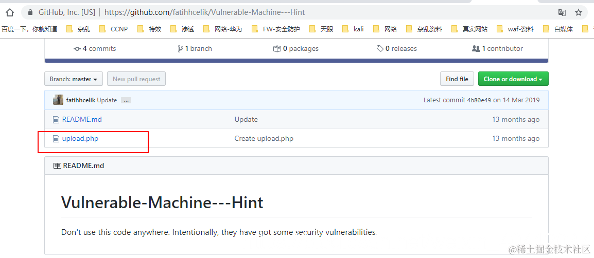Open the 杂乱 bookmark folder
Screen dimensions: 594x258
coord(78,29)
